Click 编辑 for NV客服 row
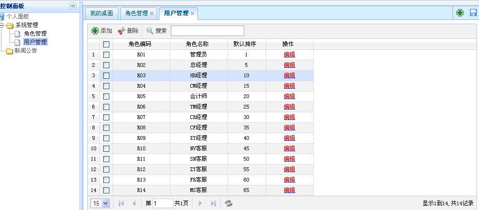 (289, 148)
